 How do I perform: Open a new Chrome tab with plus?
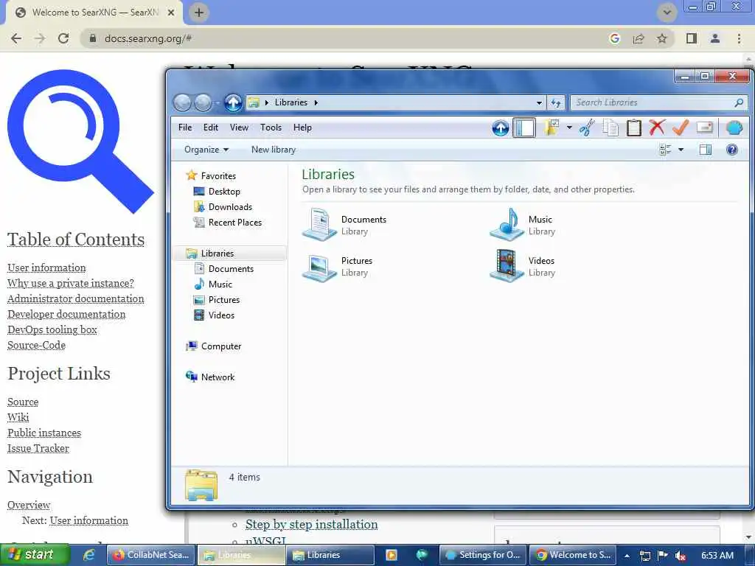point(199,13)
